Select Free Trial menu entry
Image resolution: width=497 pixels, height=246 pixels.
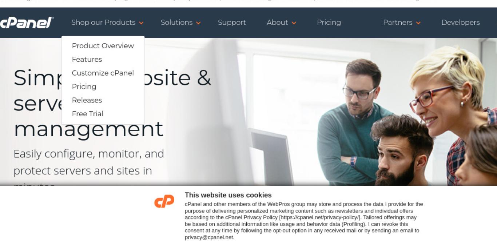click(88, 114)
